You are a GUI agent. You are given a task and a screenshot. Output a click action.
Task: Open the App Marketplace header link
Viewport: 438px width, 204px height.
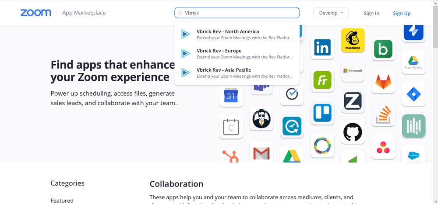click(x=84, y=13)
